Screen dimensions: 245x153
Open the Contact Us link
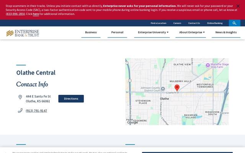194,23
